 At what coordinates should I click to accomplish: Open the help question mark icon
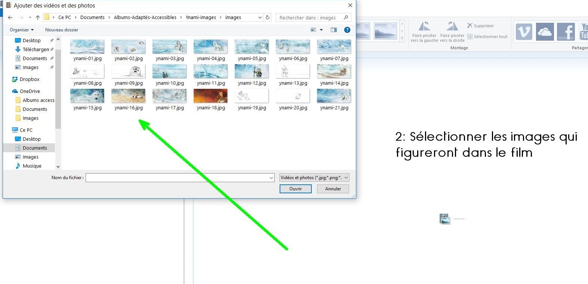[347, 30]
